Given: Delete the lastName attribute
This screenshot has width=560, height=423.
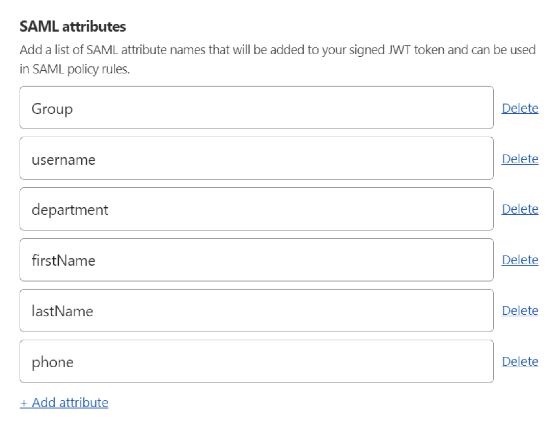Looking at the screenshot, I should pos(520,310).
